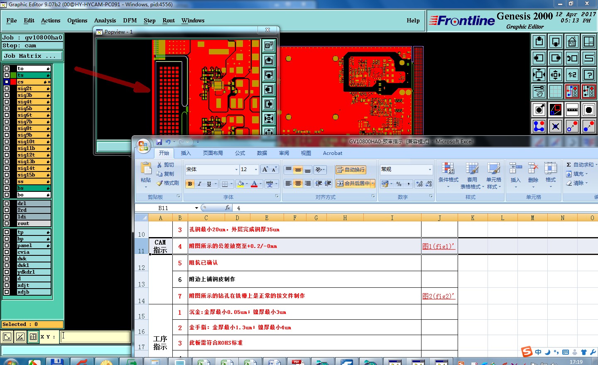Click the Excel formula bar showing 4

coord(414,208)
